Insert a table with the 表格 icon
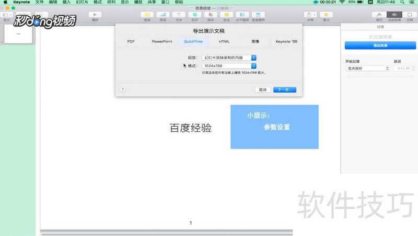The width and height of the screenshot is (418, 236). [147, 15]
